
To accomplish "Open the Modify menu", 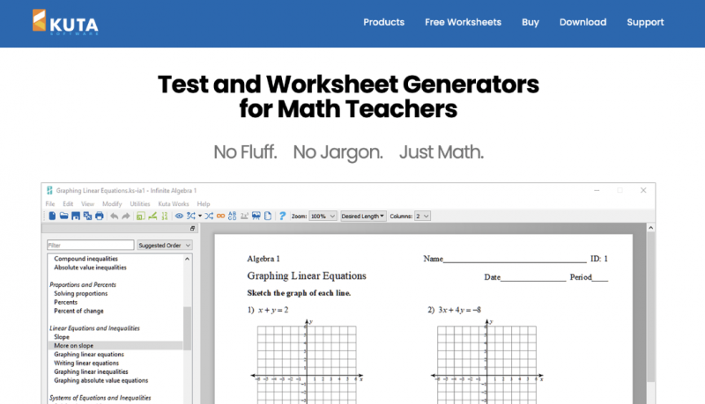I will click(112, 204).
